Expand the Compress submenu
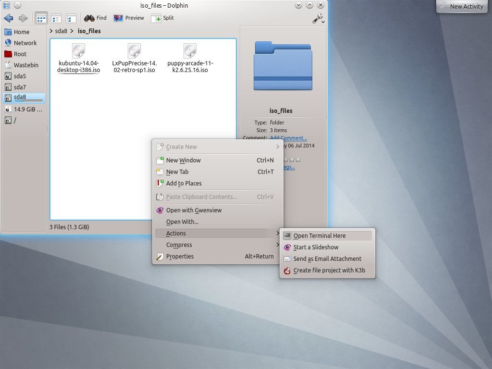492x369 pixels. 217,245
